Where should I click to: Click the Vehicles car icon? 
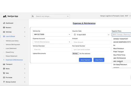(x=4, y=32)
